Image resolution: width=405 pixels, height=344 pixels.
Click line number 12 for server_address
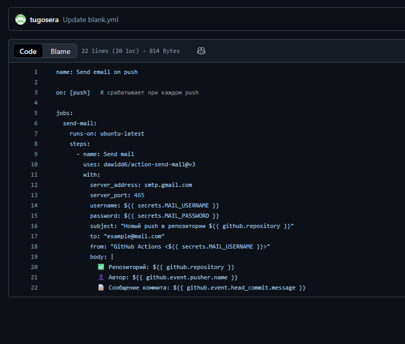tap(34, 185)
